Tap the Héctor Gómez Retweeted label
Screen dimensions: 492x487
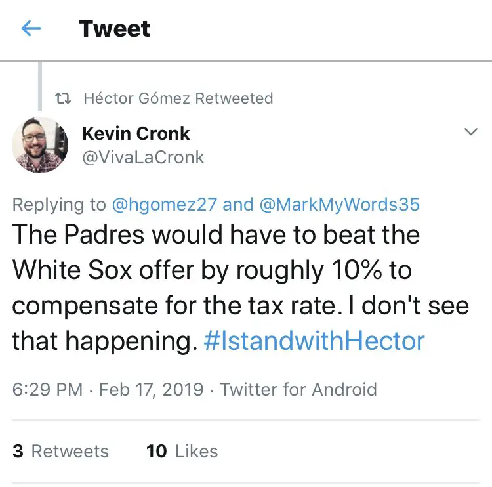[x=178, y=99]
